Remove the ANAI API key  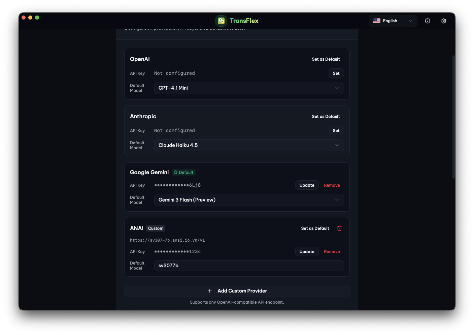point(332,252)
